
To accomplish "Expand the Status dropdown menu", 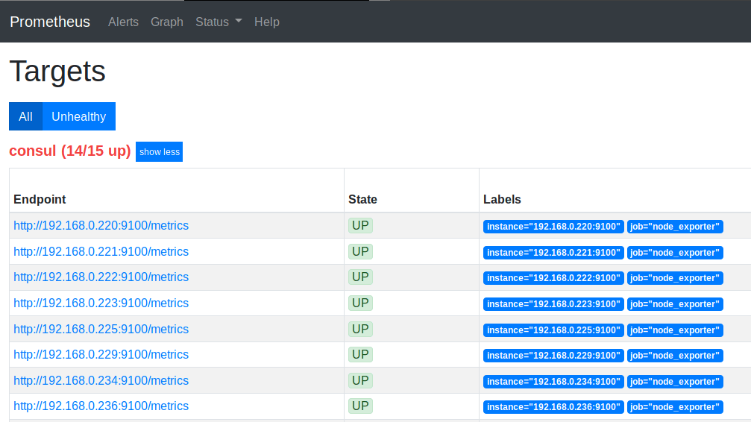I will [x=219, y=22].
